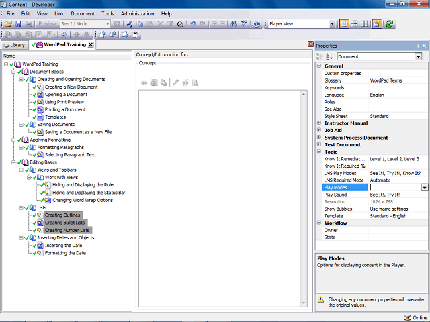Open the See It! Mode preview dropdown
430x322 pixels.
pos(107,24)
